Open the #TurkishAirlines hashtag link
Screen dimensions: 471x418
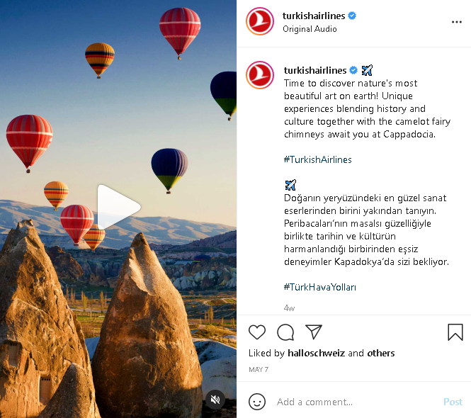317,159
